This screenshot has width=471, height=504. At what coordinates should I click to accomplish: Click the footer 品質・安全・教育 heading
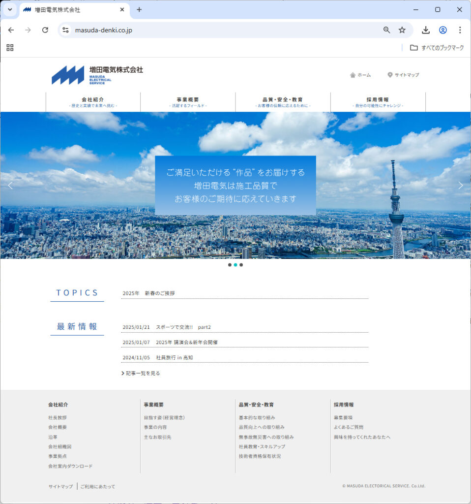point(256,405)
